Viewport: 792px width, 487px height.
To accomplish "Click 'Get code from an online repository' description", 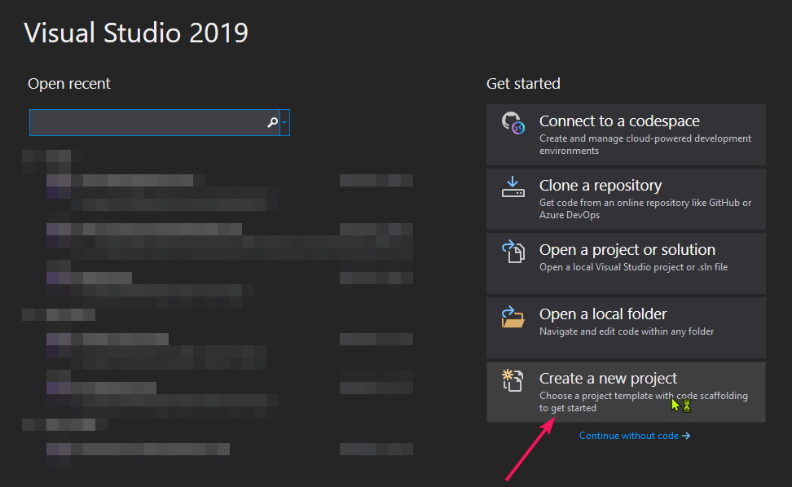I will (645, 208).
